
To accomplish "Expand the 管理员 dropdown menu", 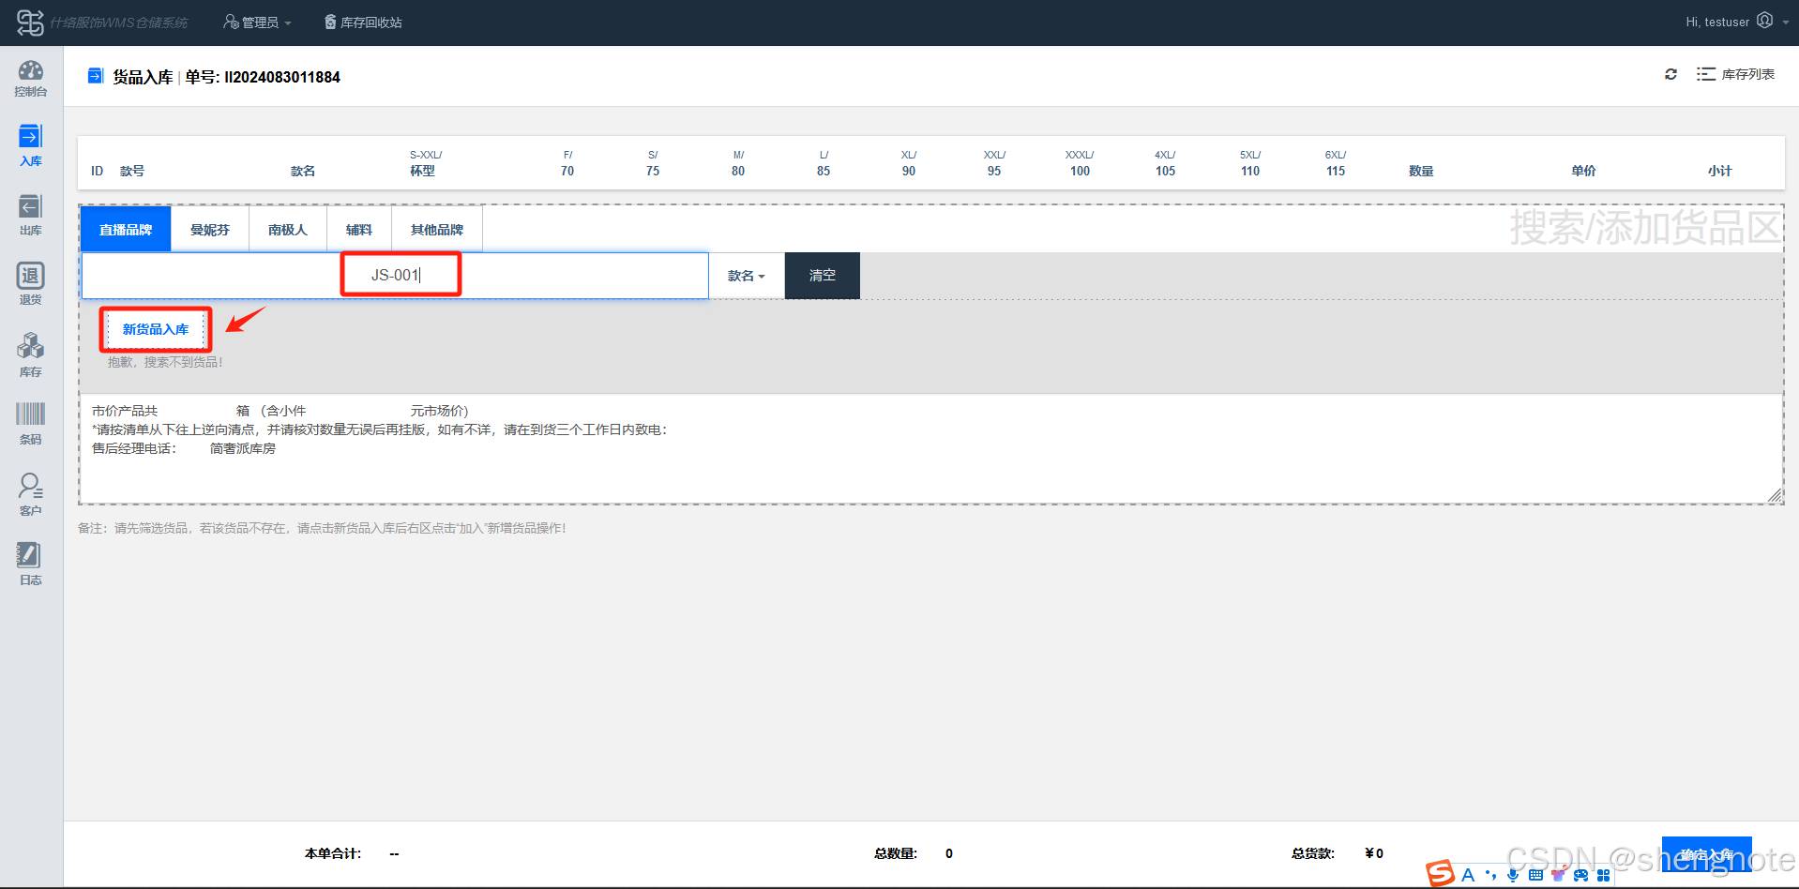I will [x=258, y=23].
